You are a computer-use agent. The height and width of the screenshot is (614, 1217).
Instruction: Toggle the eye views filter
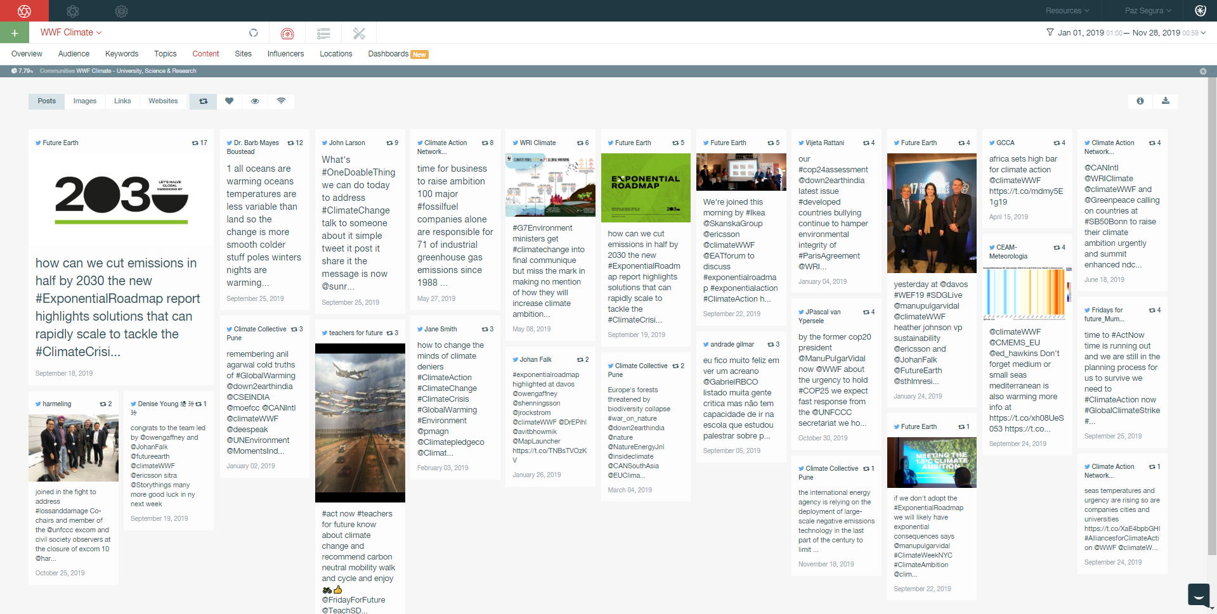(255, 101)
